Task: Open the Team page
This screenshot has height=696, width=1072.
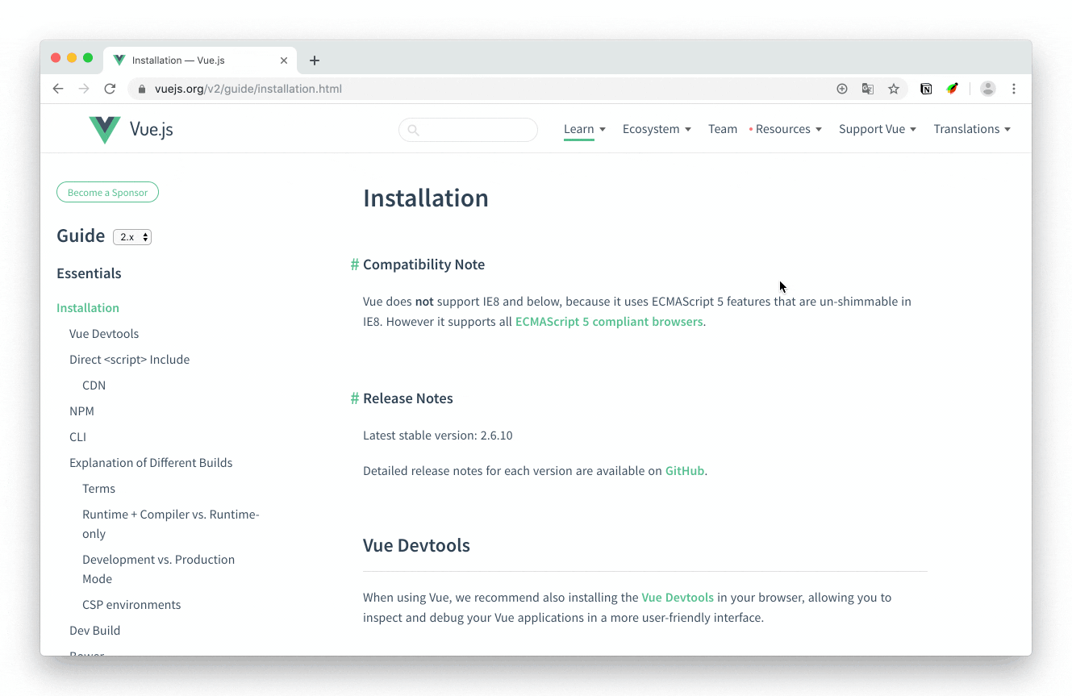Action: [x=723, y=129]
